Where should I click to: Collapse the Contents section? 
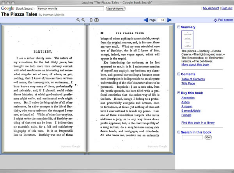pos(179,74)
